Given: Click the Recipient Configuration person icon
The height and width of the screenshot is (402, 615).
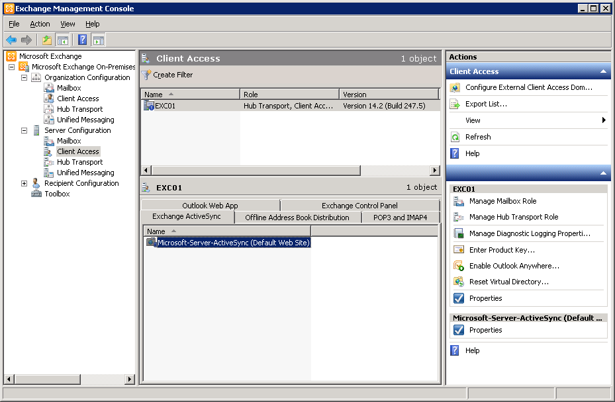Looking at the screenshot, I should (36, 183).
